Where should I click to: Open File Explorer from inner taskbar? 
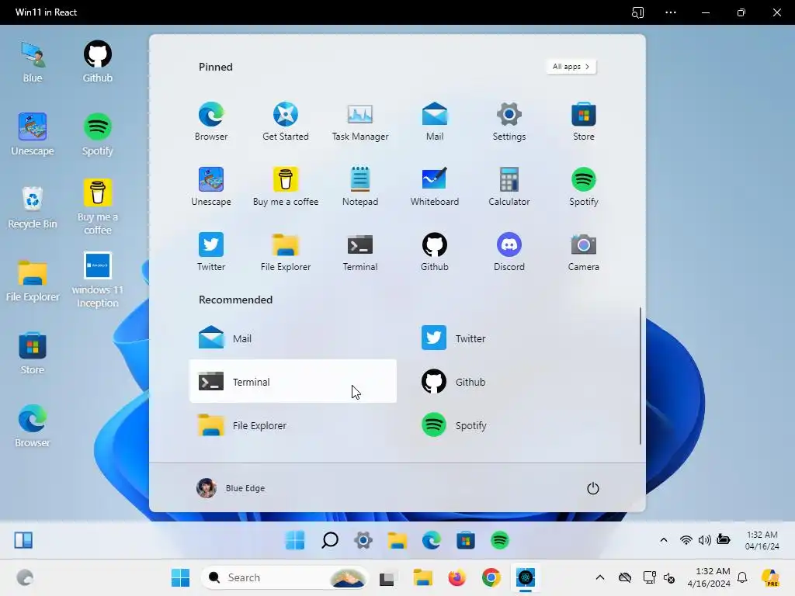[397, 540]
